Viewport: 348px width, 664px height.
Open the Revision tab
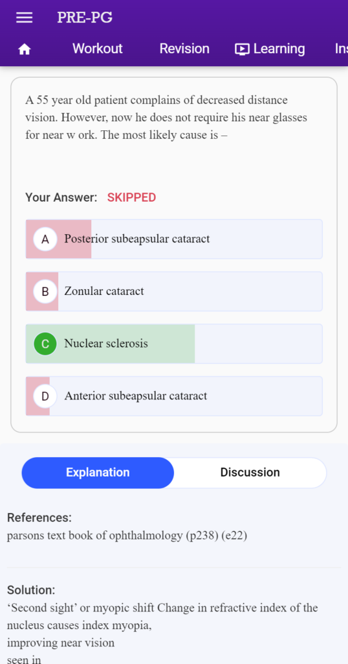[184, 49]
